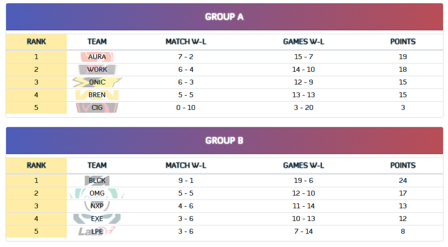Viewport: 448px width, 247px height.
Task: Select AURA's 7 - 2 match record
Action: click(x=186, y=57)
